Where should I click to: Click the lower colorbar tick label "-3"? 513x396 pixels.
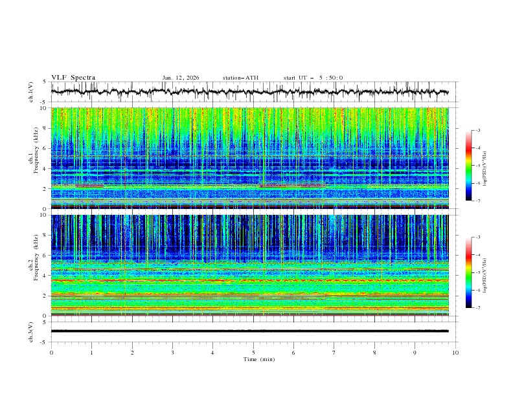(478, 237)
